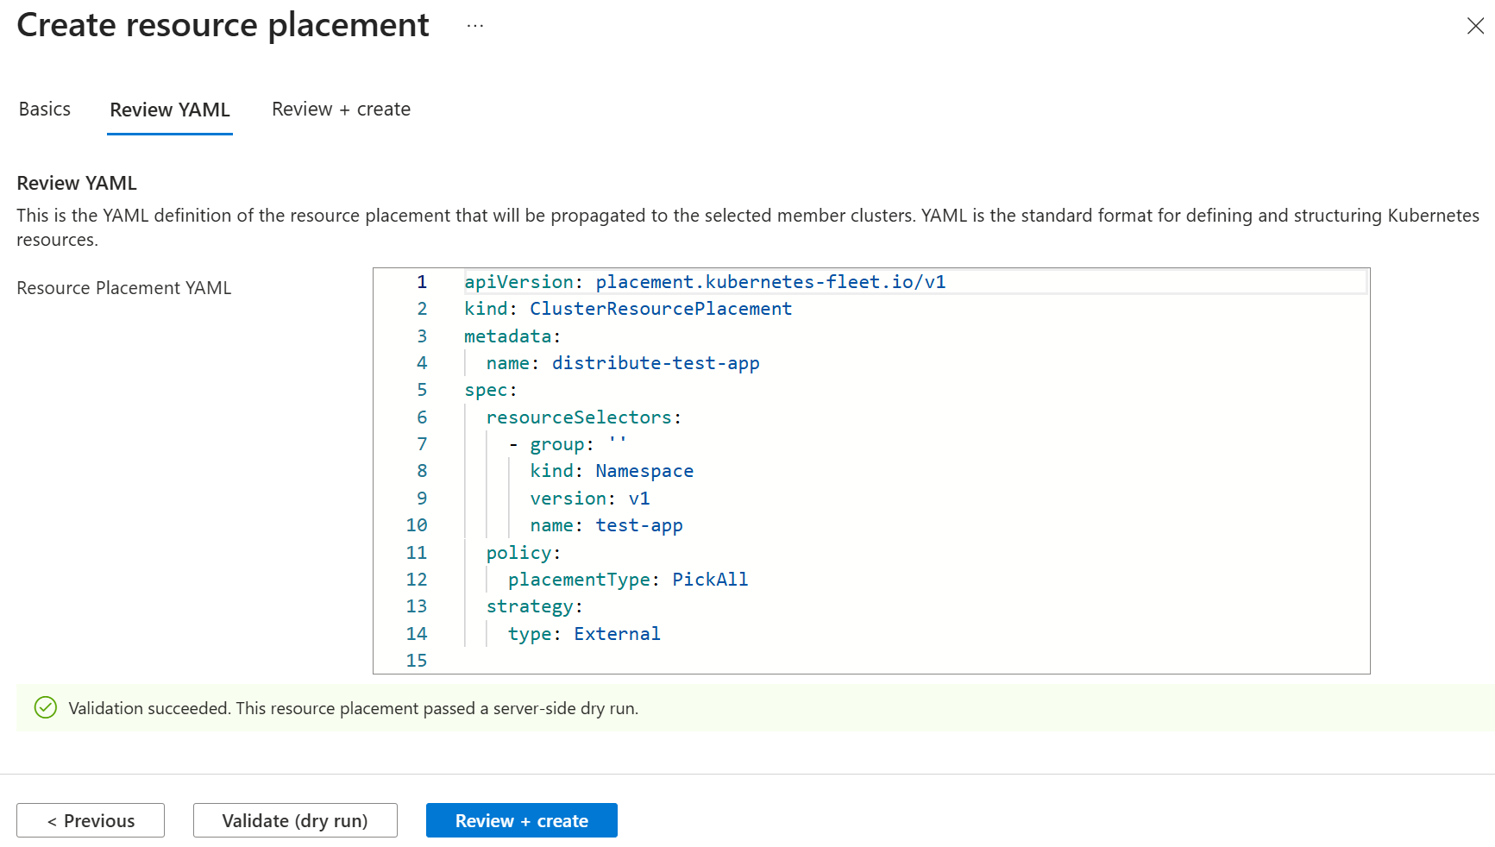The width and height of the screenshot is (1495, 847).
Task: Click the blue Review + create button
Action: click(x=522, y=820)
